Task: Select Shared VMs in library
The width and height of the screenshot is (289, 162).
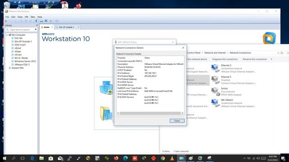Action: pyautogui.click(x=17, y=68)
